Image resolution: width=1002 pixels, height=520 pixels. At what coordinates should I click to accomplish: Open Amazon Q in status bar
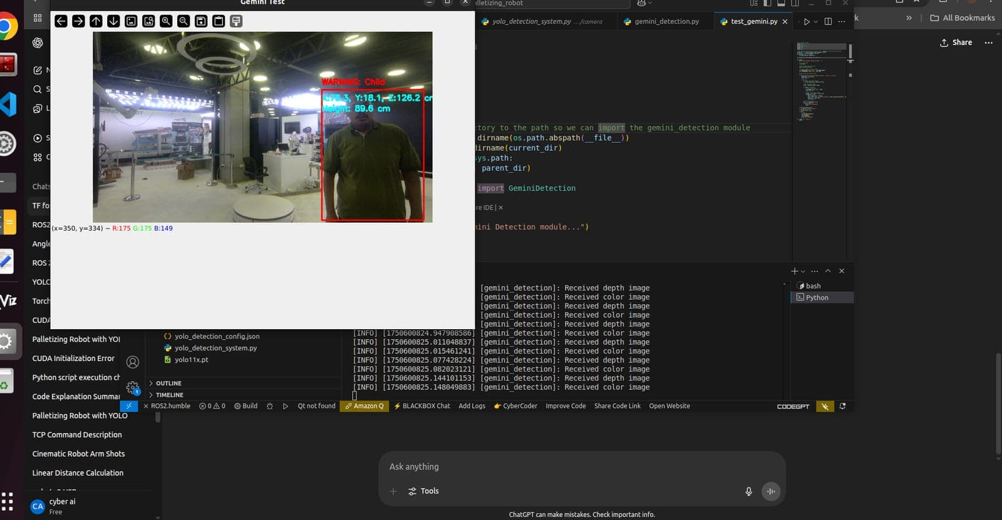click(x=364, y=406)
